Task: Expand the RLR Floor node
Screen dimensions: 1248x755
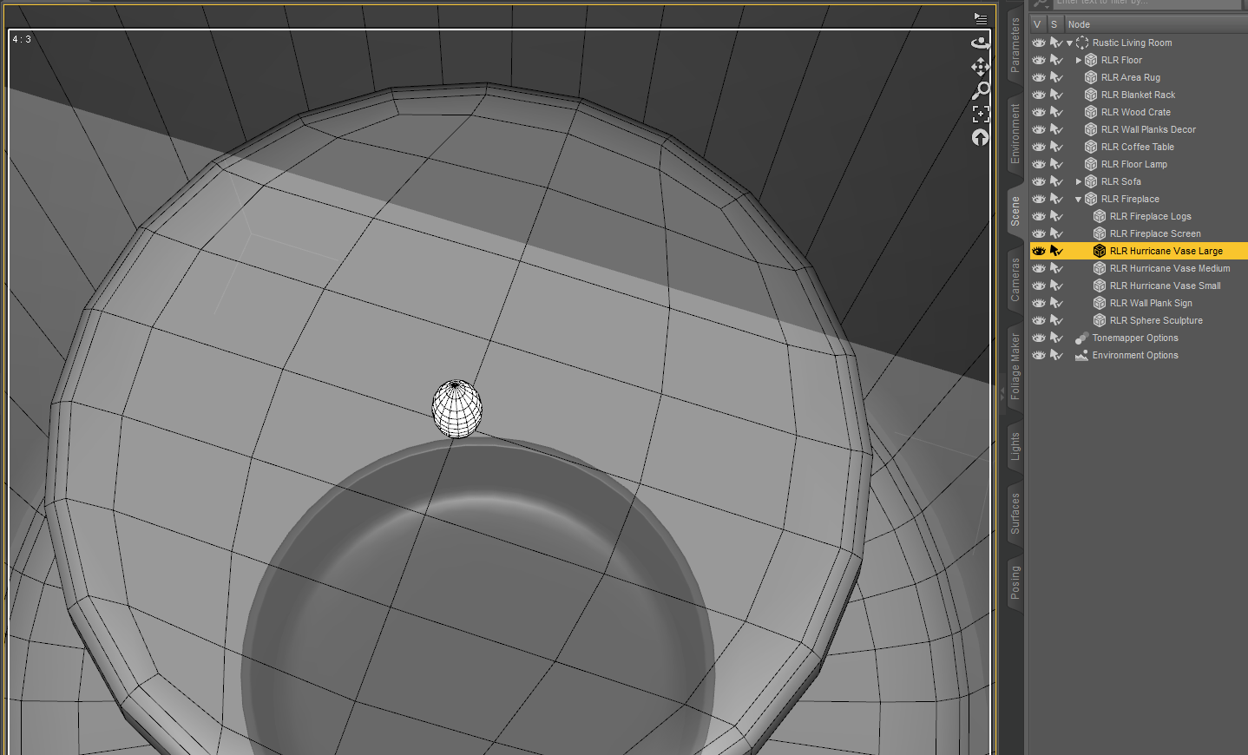Action: [x=1079, y=60]
